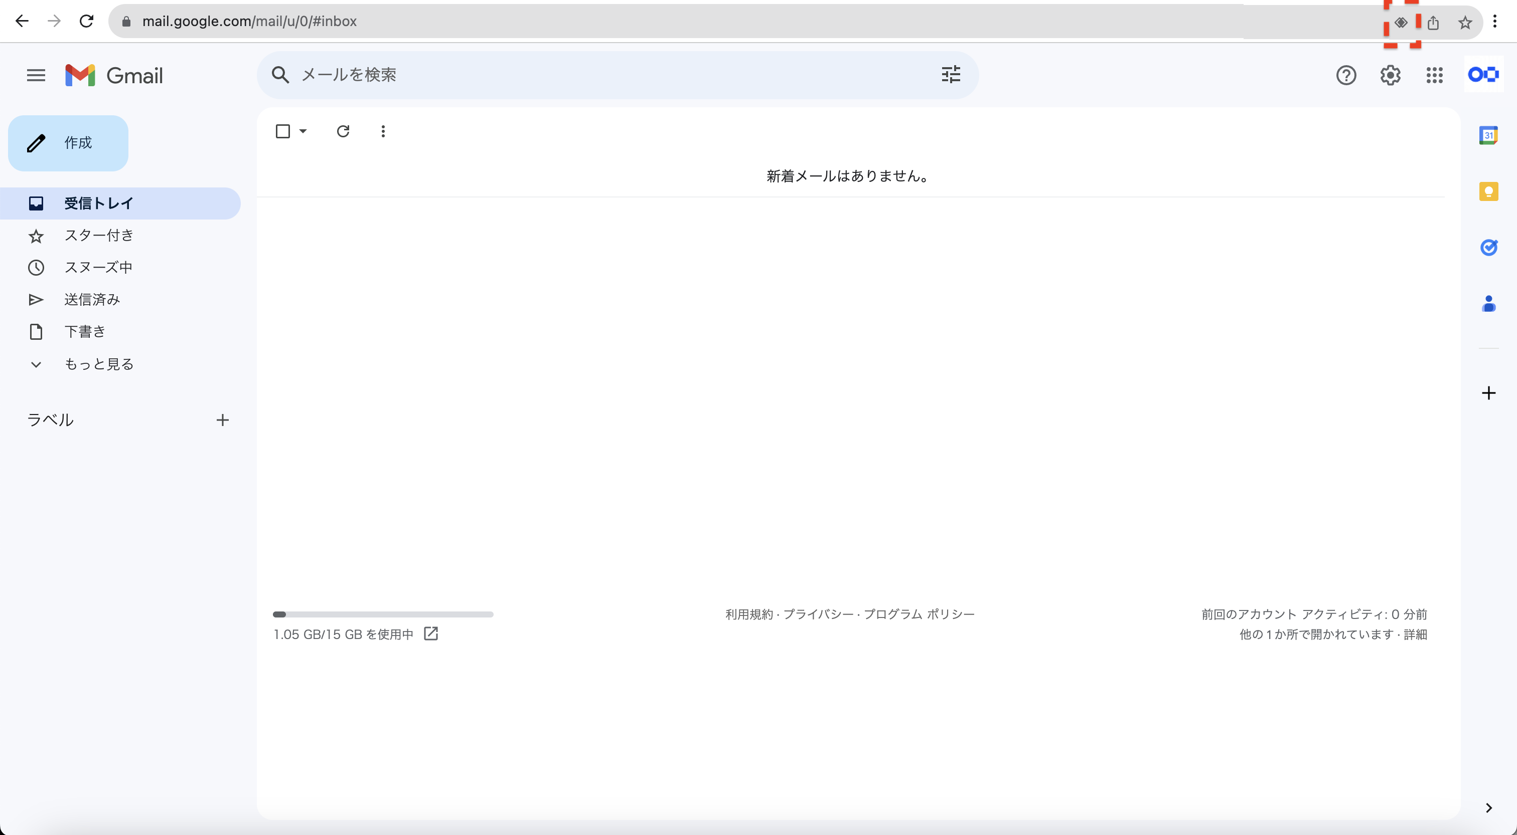
Task: Open the スター付き mail list
Action: [99, 235]
